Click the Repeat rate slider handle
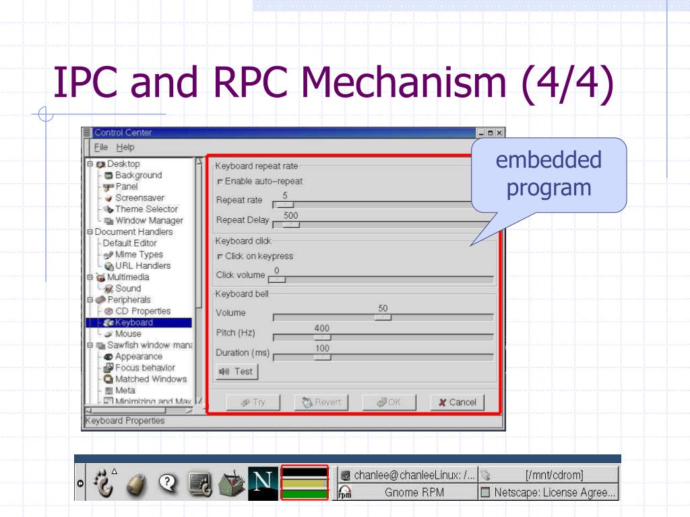This screenshot has width=690, height=517. (284, 205)
